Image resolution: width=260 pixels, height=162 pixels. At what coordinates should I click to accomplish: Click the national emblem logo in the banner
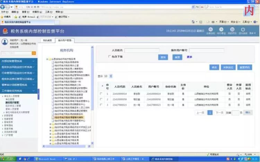6,31
